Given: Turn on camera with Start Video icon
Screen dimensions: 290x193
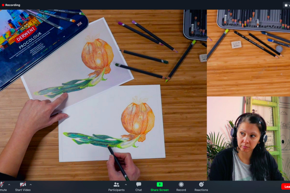Looking at the screenshot, I should (23, 184).
